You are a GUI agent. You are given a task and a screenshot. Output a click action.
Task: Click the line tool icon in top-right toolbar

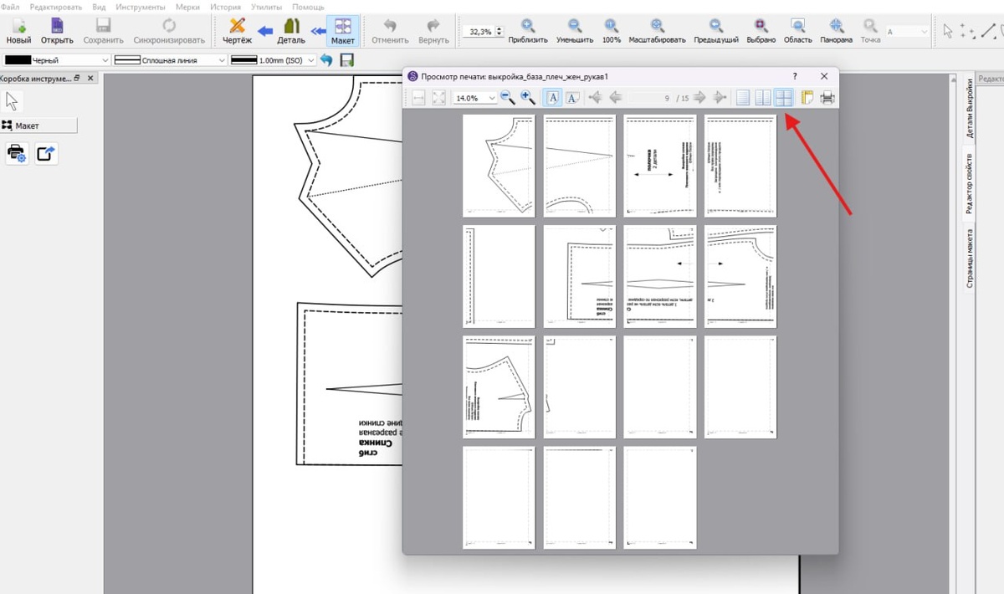coord(988,31)
